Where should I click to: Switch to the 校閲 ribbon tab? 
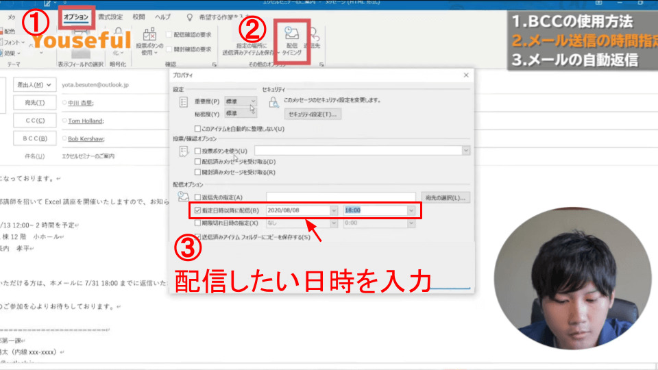[x=138, y=17]
